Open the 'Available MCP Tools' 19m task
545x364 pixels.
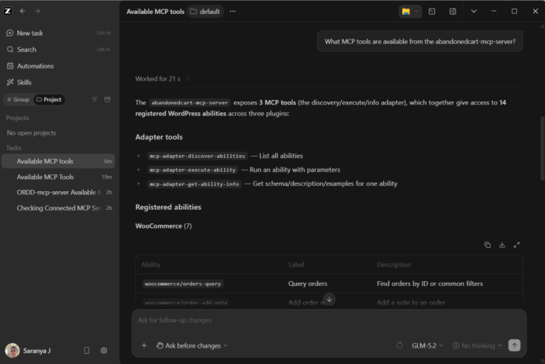pos(58,177)
